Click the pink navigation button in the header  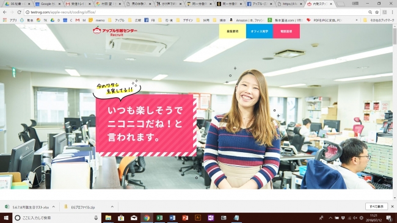(x=286, y=31)
